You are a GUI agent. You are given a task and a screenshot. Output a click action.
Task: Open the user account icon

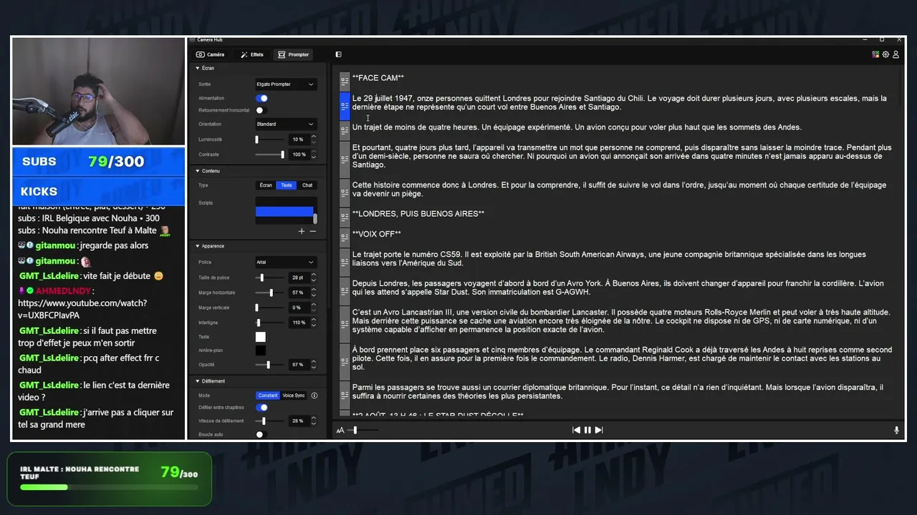896,54
